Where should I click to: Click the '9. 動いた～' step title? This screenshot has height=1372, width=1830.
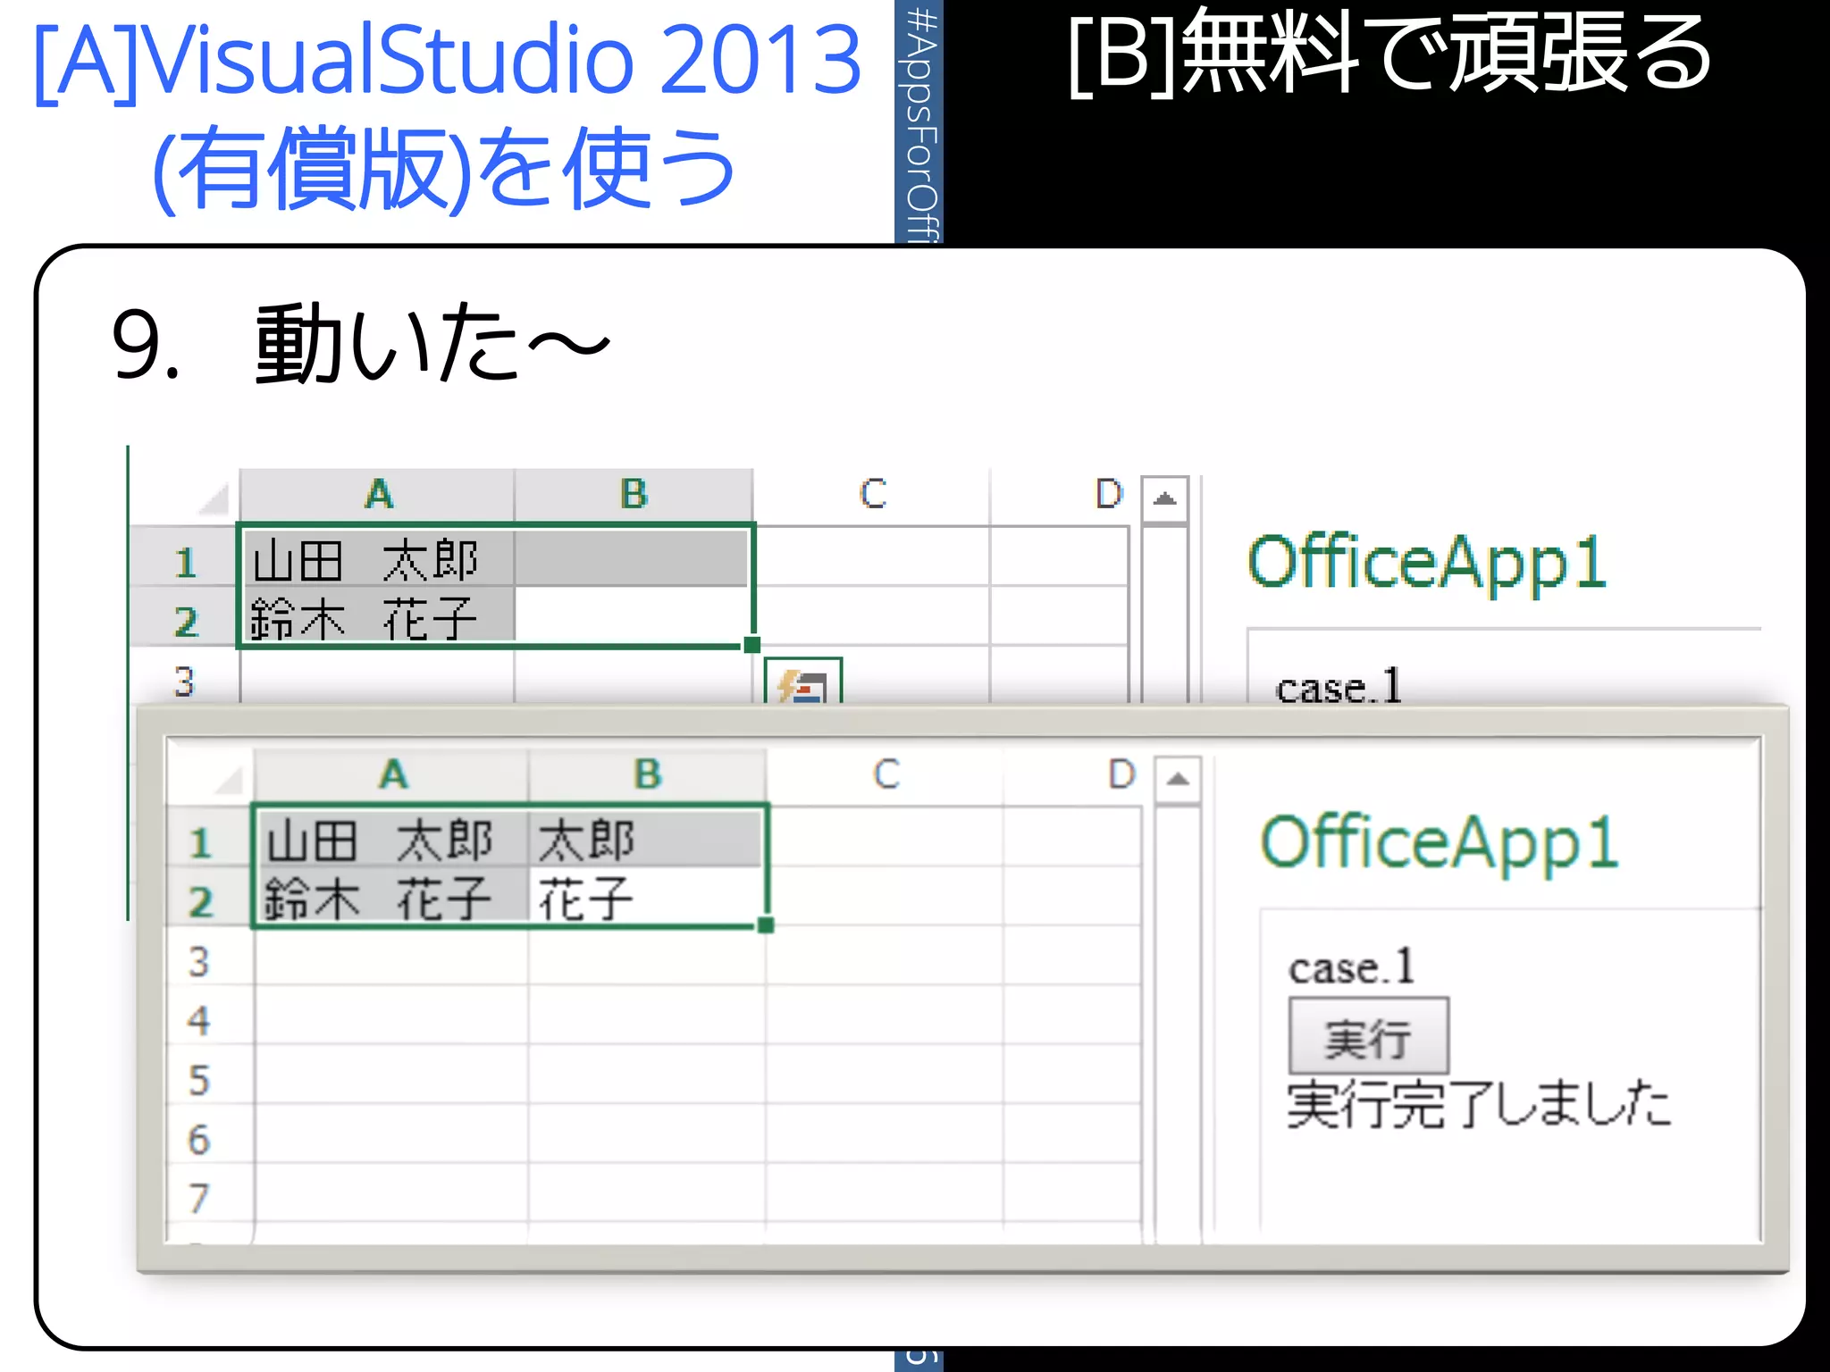tap(360, 343)
